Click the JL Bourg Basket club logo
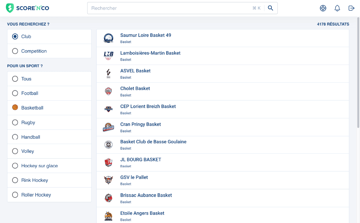 (108, 163)
